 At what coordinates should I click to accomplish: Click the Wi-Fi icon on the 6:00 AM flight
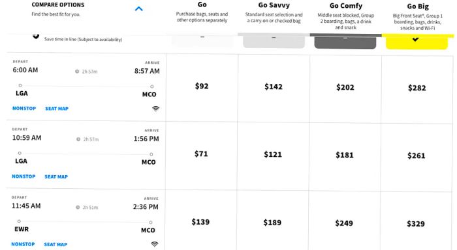pyautogui.click(x=155, y=109)
